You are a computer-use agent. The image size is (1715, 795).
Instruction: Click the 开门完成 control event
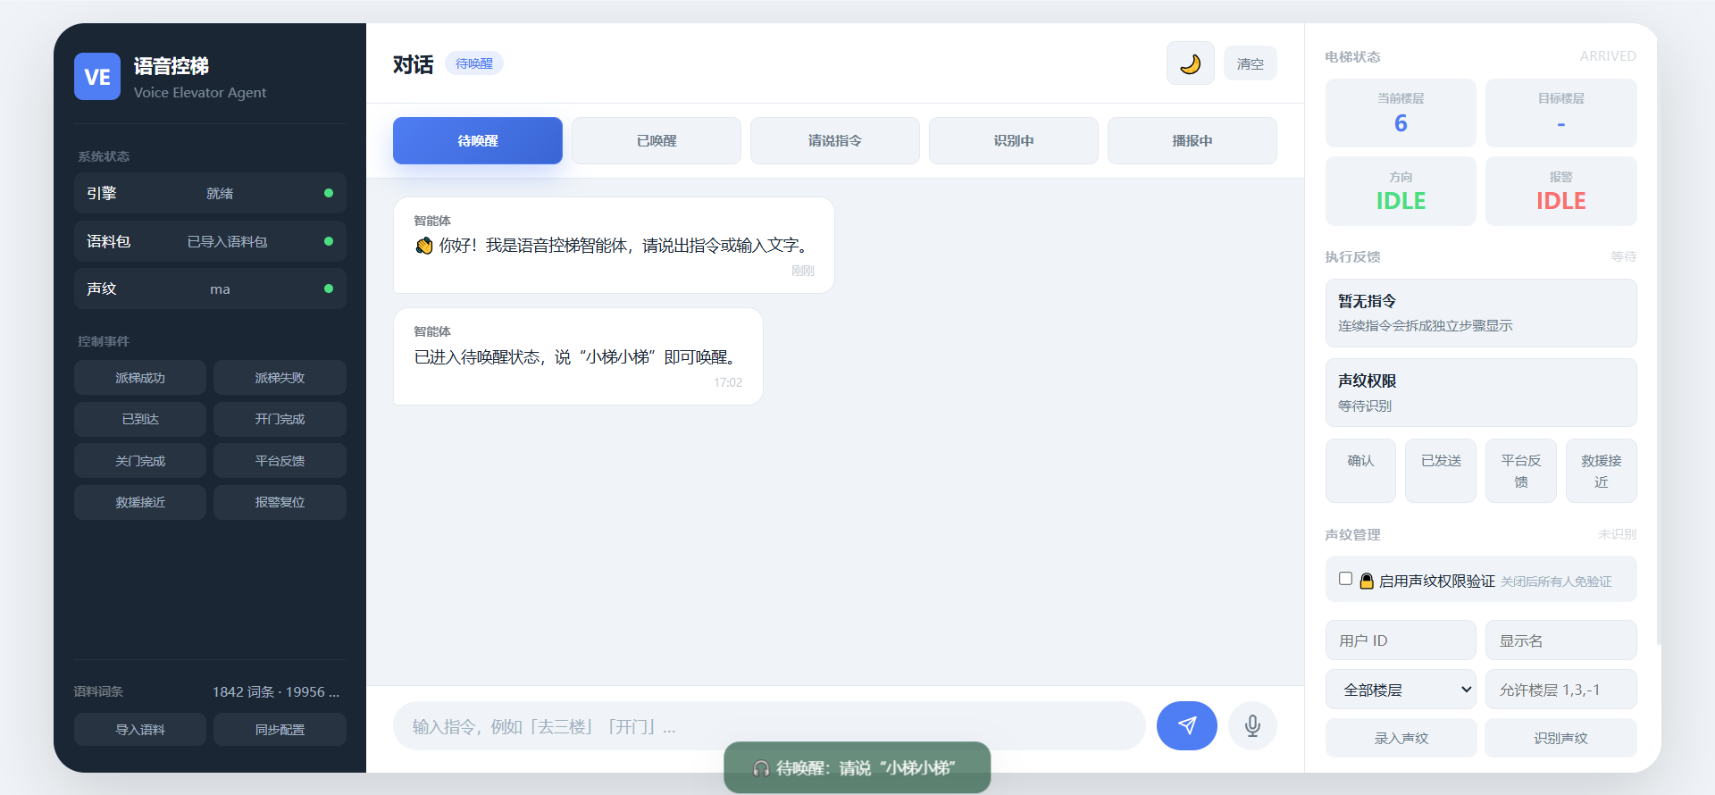(x=280, y=419)
